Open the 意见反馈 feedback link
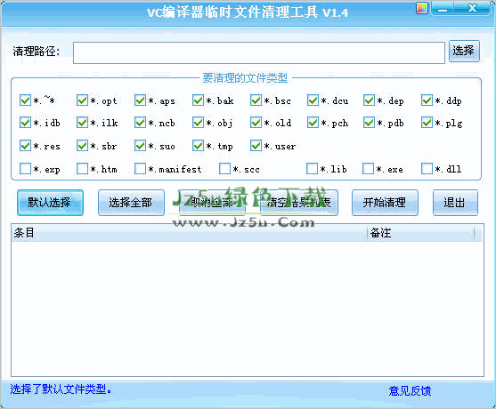The height and width of the screenshot is (409, 496). 410,391
